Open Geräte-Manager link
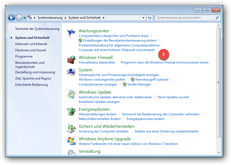231x165 pixels. pyautogui.click(x=139, y=84)
